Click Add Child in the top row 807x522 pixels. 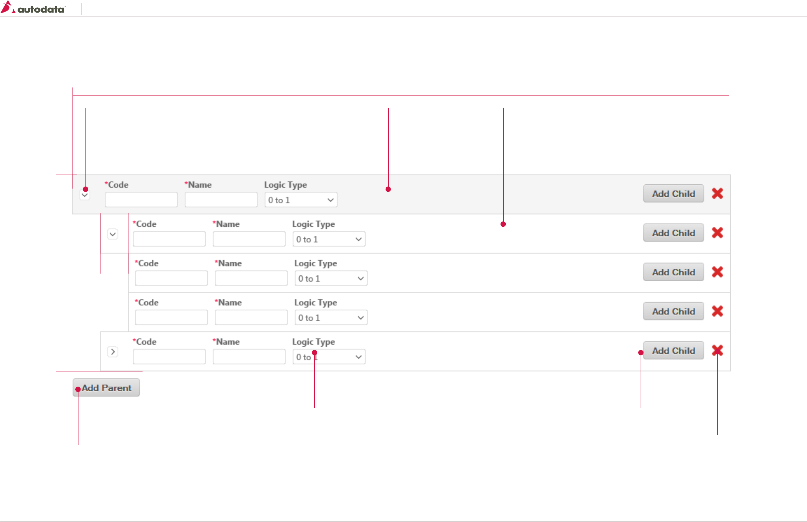click(673, 193)
